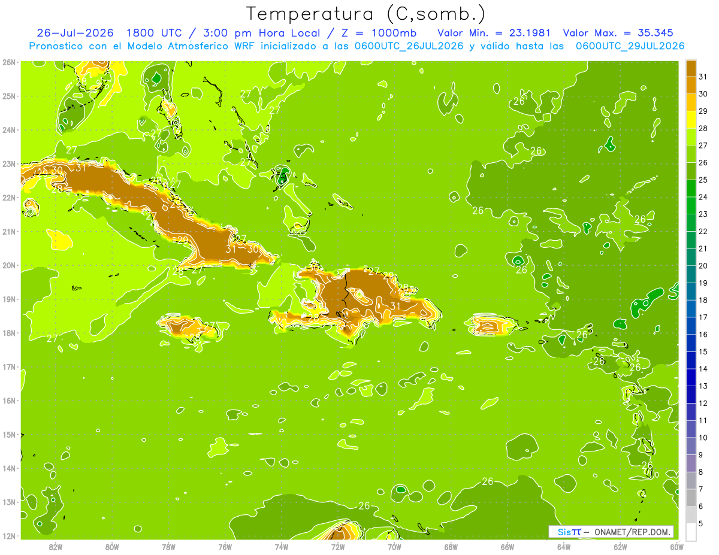This screenshot has width=719, height=555.
Task: Select the "26-Jul-2026" forecast date text
Action: (75, 33)
